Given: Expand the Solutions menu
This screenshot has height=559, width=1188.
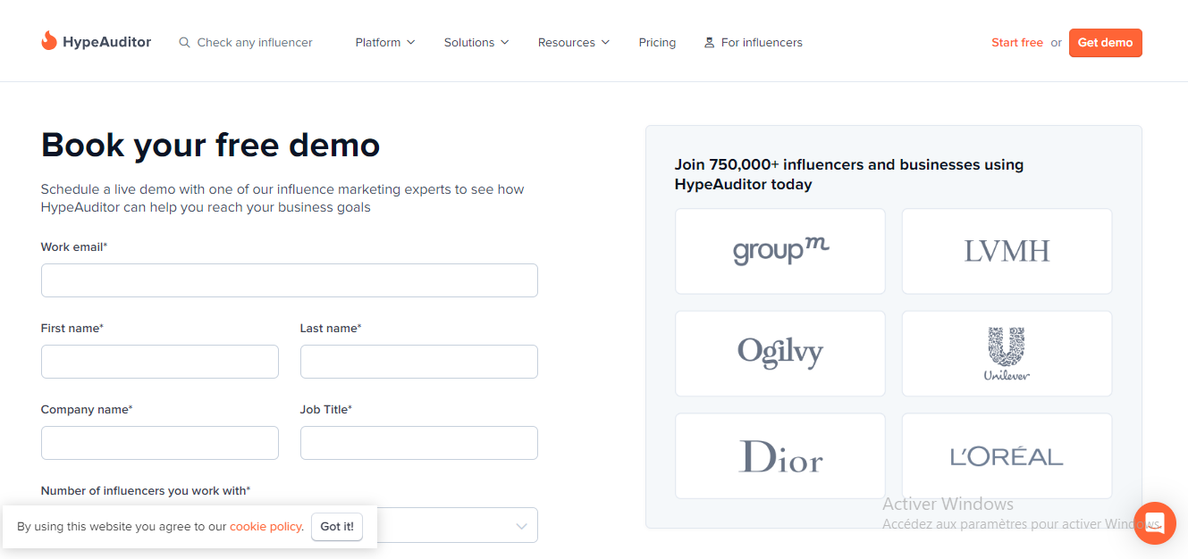Looking at the screenshot, I should pyautogui.click(x=476, y=42).
